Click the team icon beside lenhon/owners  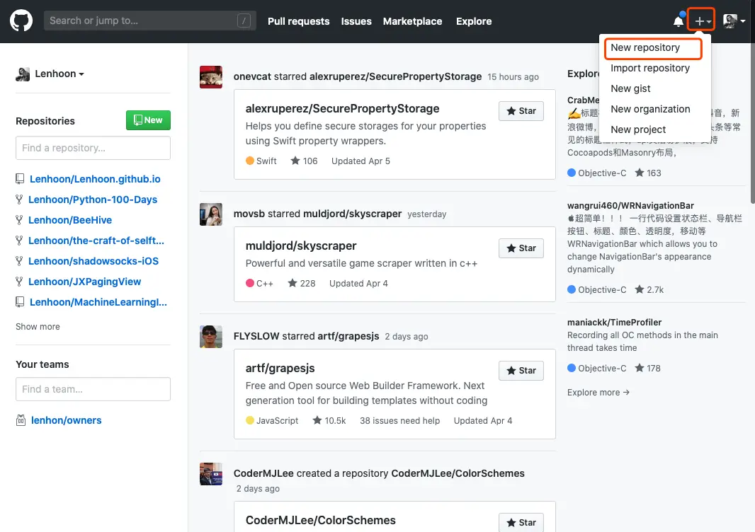point(21,420)
